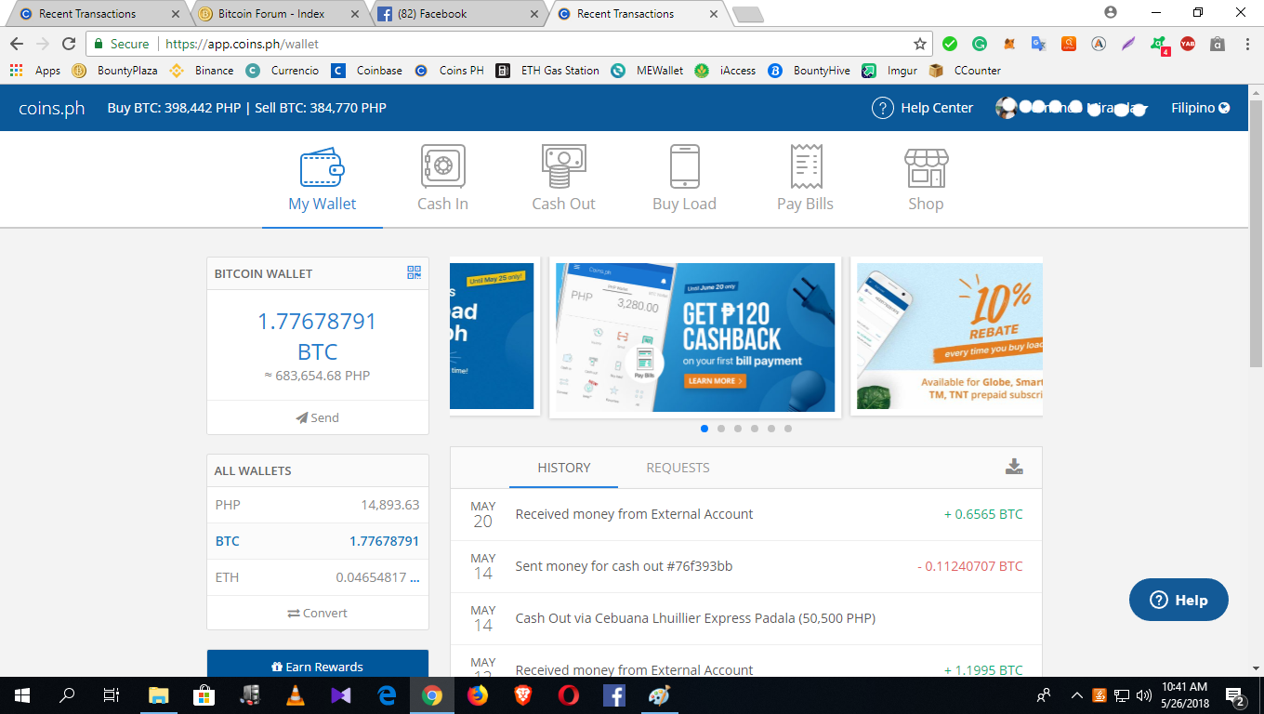This screenshot has width=1264, height=714.
Task: Open the Buy Load phone icon
Action: tap(684, 167)
